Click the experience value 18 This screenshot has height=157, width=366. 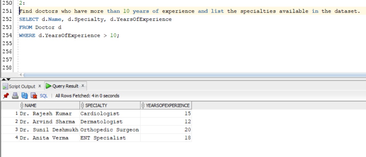pyautogui.click(x=166, y=138)
